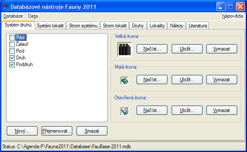This screenshot has height=152, width=247.
Task: Open the Strom lokalit tab
Action: point(115,26)
